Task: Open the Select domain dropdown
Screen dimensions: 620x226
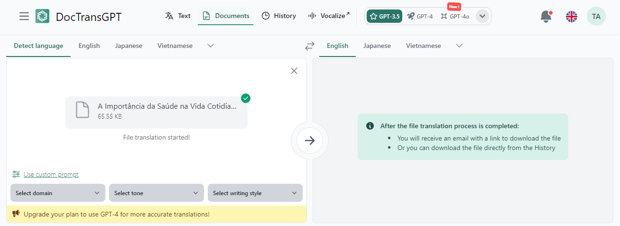Action: (x=58, y=193)
